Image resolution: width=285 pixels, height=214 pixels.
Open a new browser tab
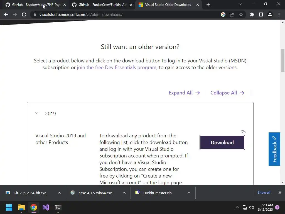pyautogui.click(x=208, y=5)
